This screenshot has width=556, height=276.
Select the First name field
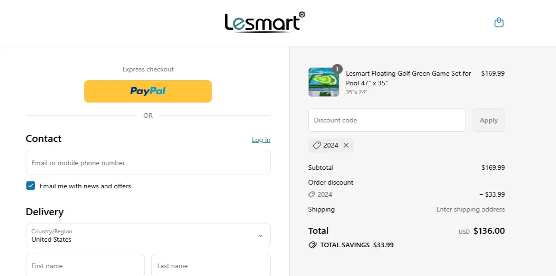click(85, 265)
